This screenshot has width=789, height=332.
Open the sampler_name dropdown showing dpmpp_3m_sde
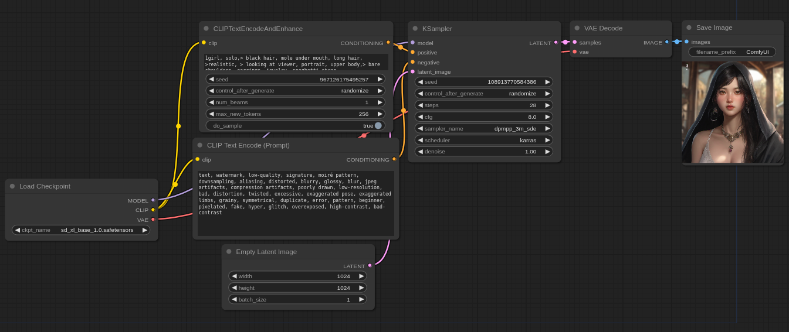483,128
